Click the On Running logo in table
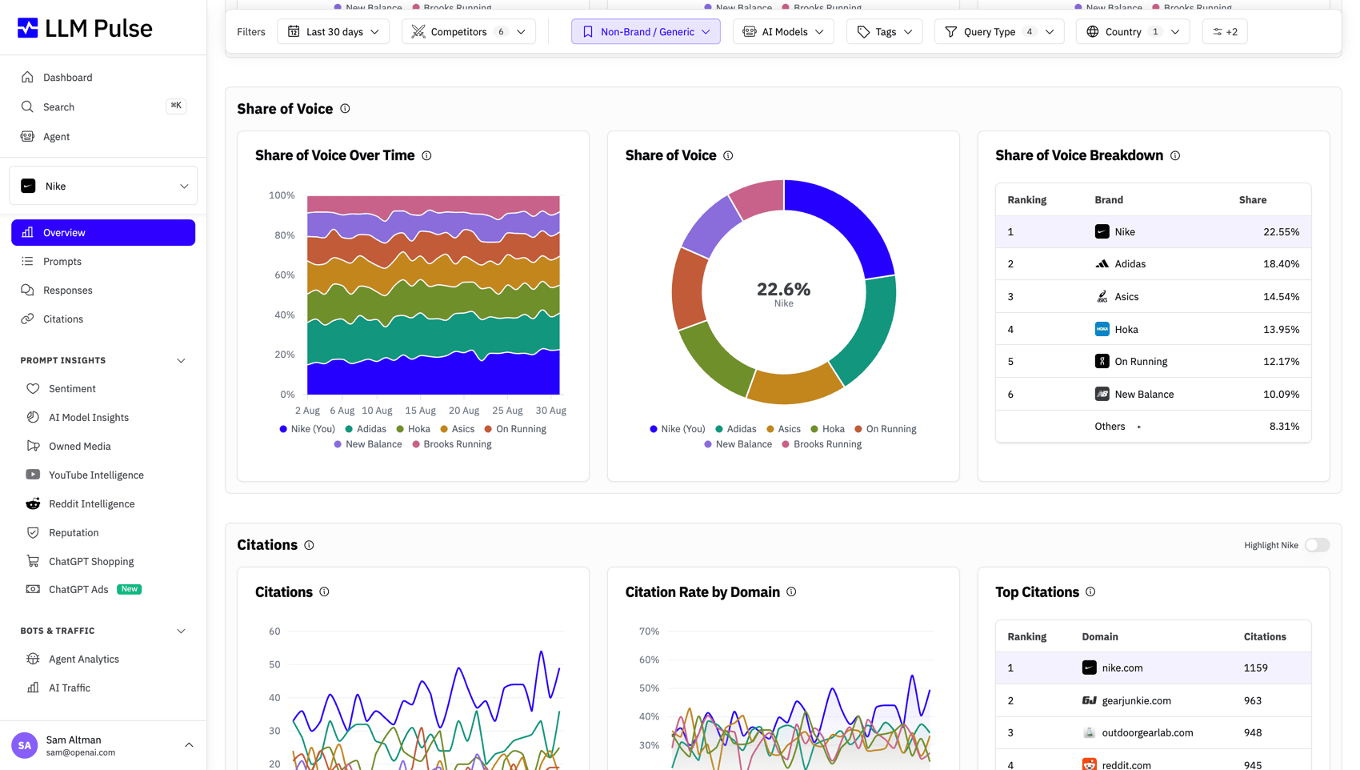 [1102, 362]
